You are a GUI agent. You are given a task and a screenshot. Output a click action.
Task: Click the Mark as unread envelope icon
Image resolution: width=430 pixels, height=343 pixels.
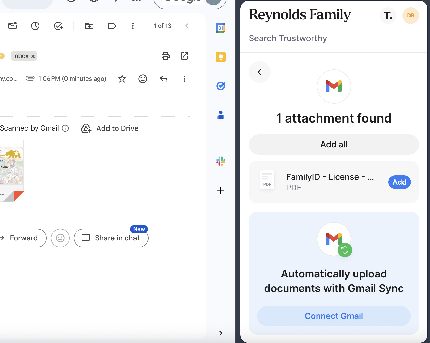[x=12, y=26]
